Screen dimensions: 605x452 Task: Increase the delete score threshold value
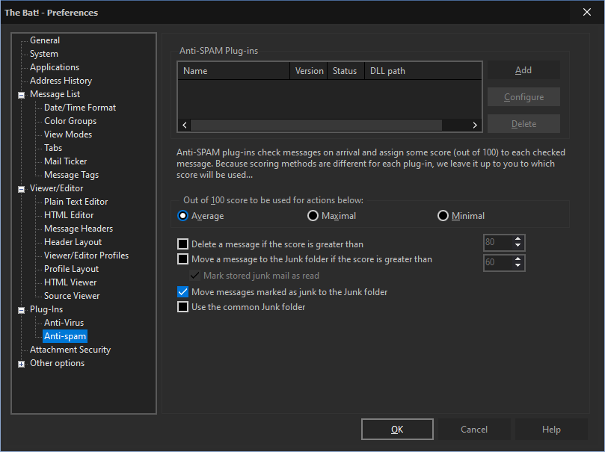(x=518, y=239)
